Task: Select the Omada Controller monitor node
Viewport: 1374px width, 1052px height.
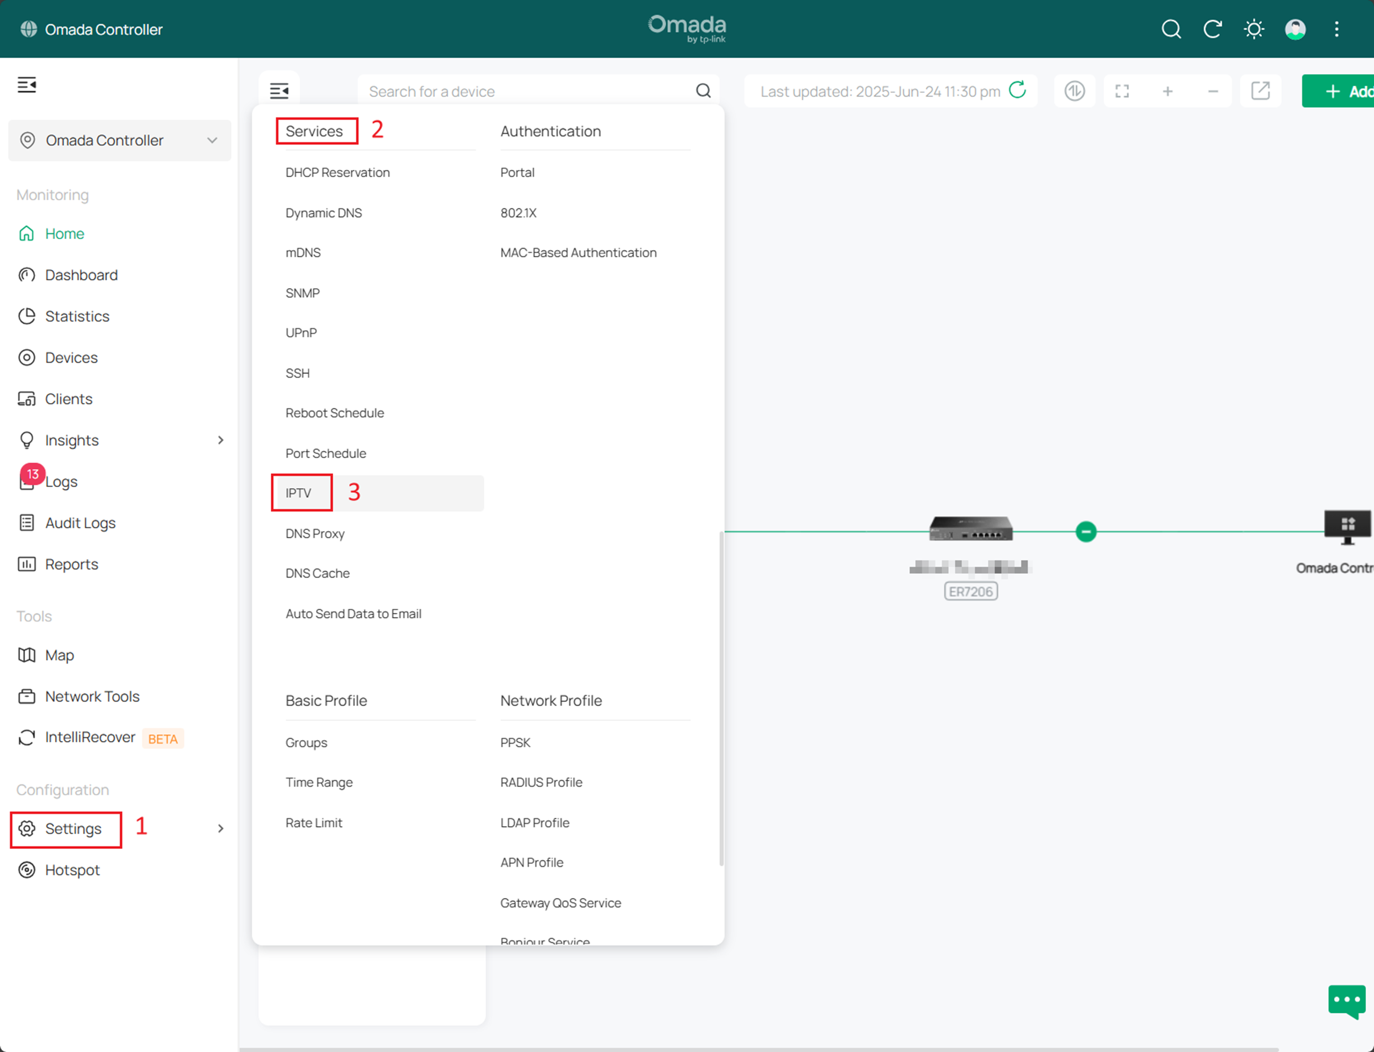Action: point(1347,527)
